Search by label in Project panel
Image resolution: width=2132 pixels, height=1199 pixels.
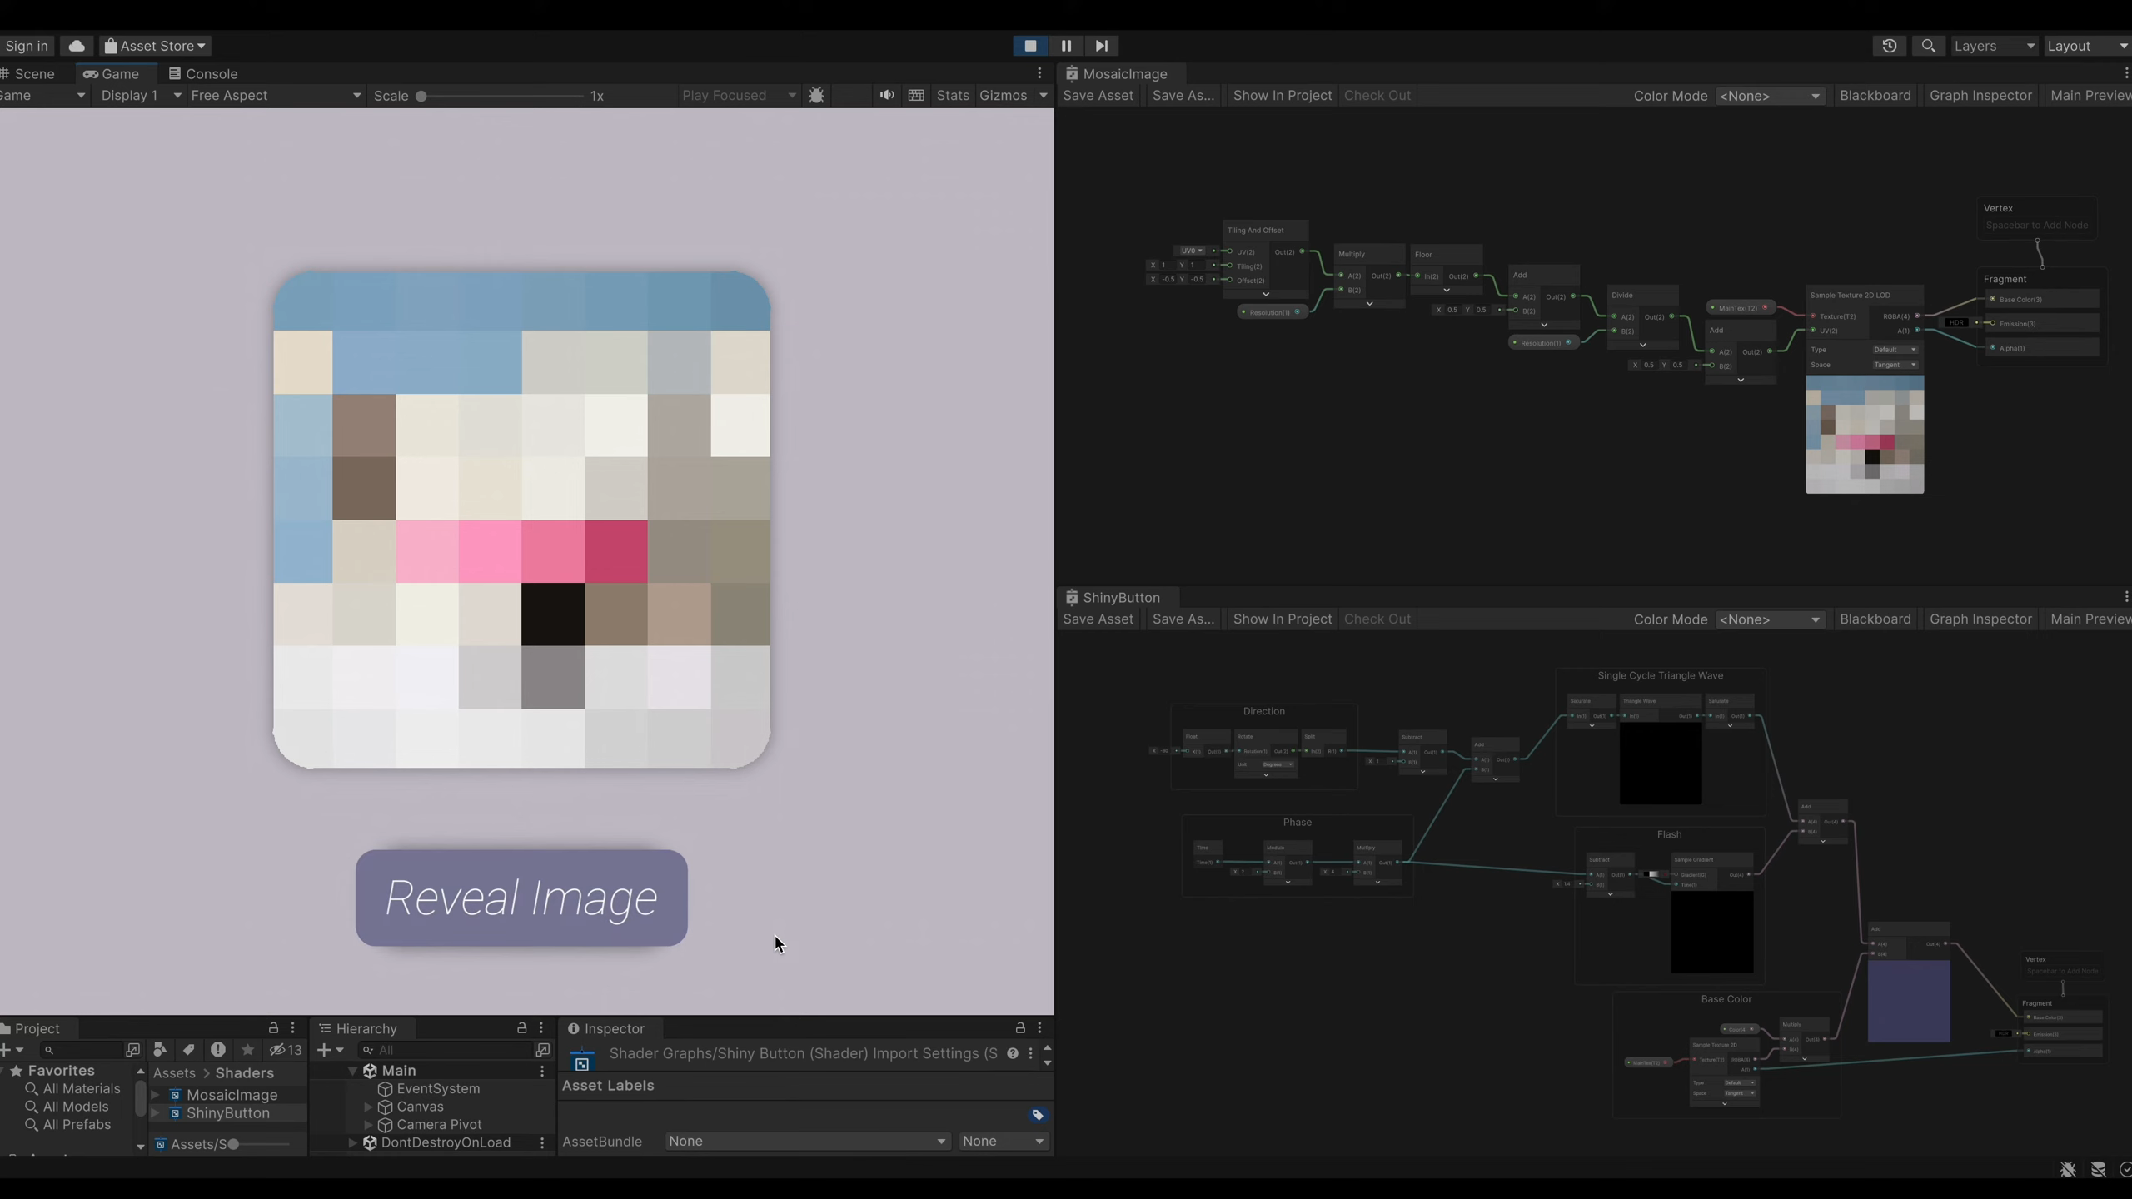[188, 1050]
